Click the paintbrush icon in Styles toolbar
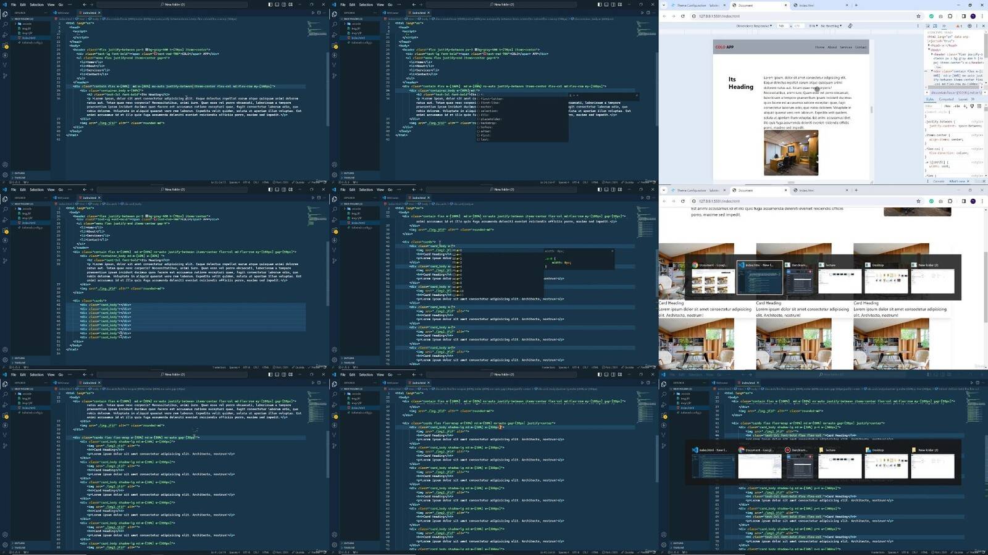 coord(973,106)
